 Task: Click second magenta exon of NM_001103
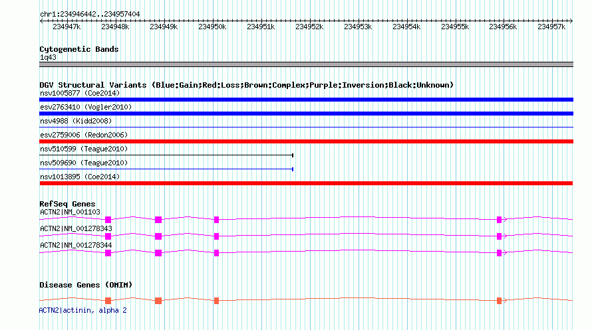pyautogui.click(x=158, y=220)
